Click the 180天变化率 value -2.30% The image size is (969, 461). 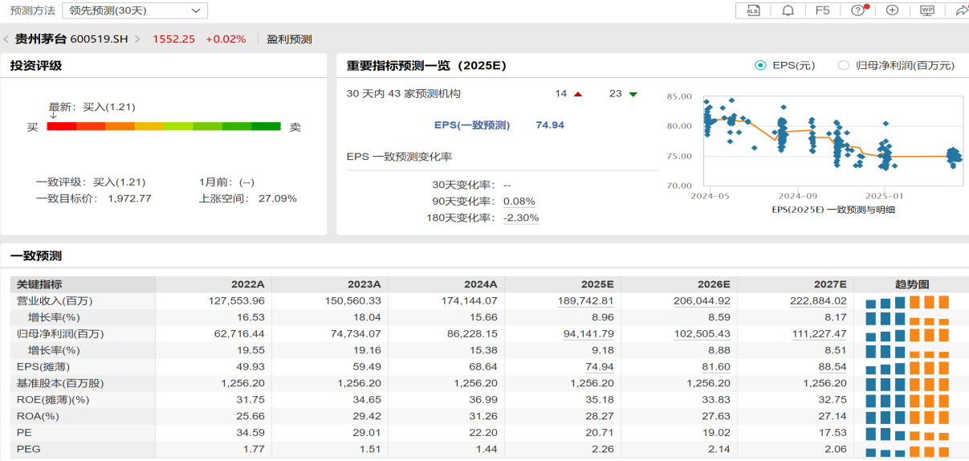[x=521, y=218]
